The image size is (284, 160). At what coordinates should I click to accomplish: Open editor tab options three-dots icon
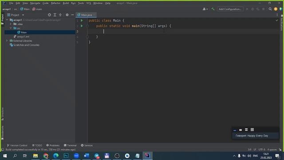pos(277,15)
